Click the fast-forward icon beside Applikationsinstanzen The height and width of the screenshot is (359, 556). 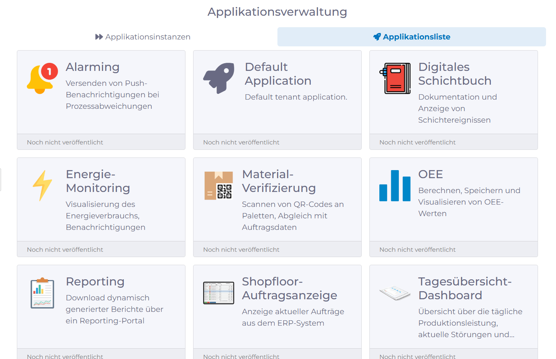(x=98, y=36)
